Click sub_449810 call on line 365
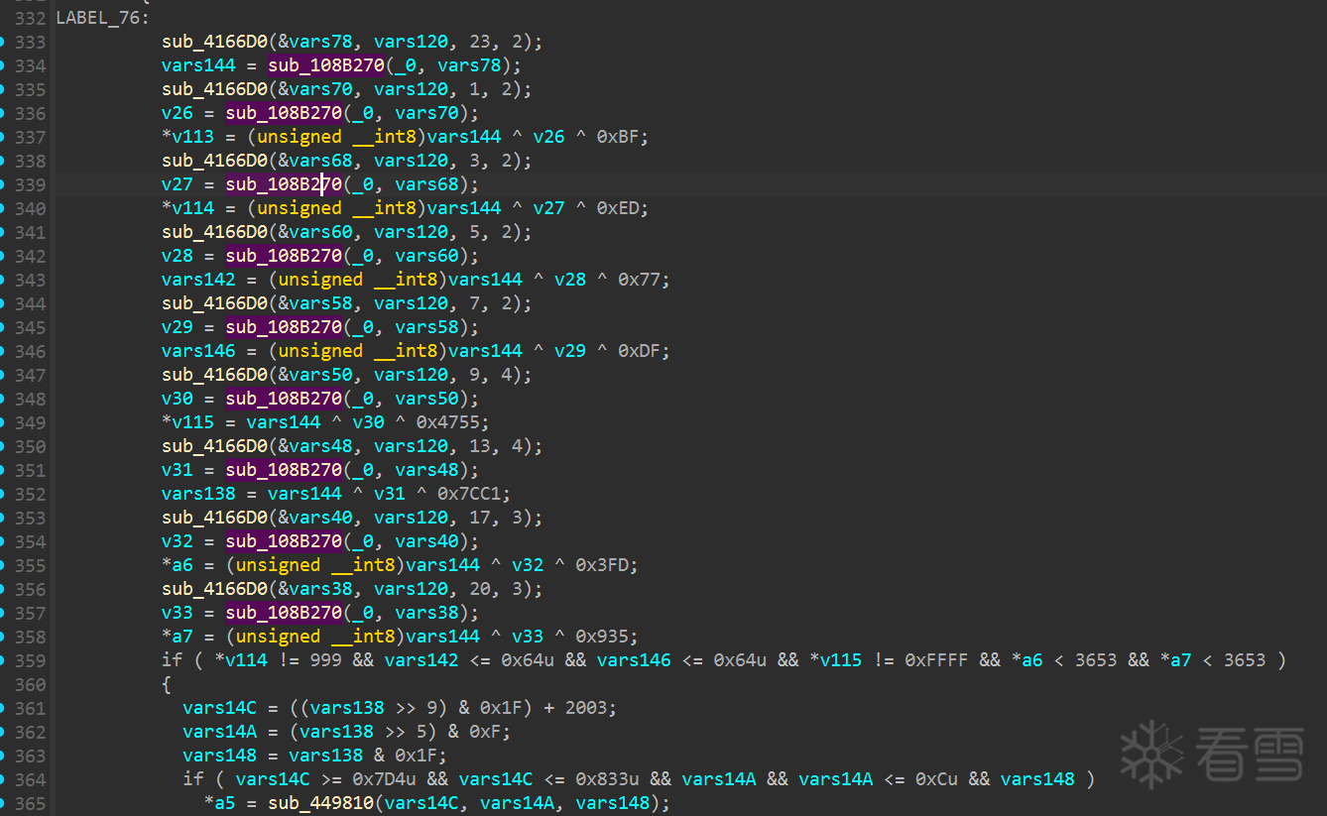This screenshot has height=816, width=1327. (x=320, y=803)
